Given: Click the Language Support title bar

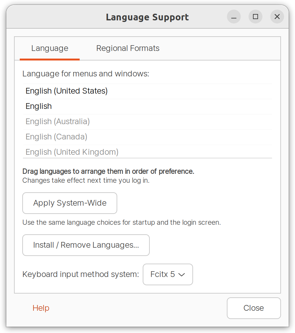Looking at the screenshot, I should point(147,17).
